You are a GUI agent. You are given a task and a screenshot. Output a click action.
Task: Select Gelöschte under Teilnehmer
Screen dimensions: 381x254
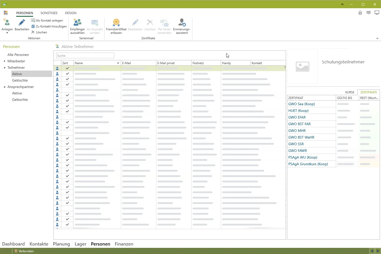point(20,80)
